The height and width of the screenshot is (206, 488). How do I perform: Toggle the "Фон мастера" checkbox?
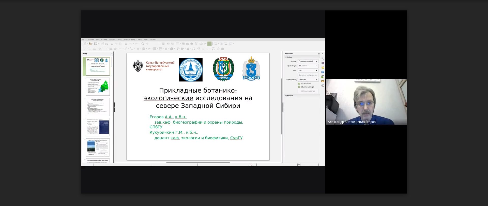(x=299, y=84)
